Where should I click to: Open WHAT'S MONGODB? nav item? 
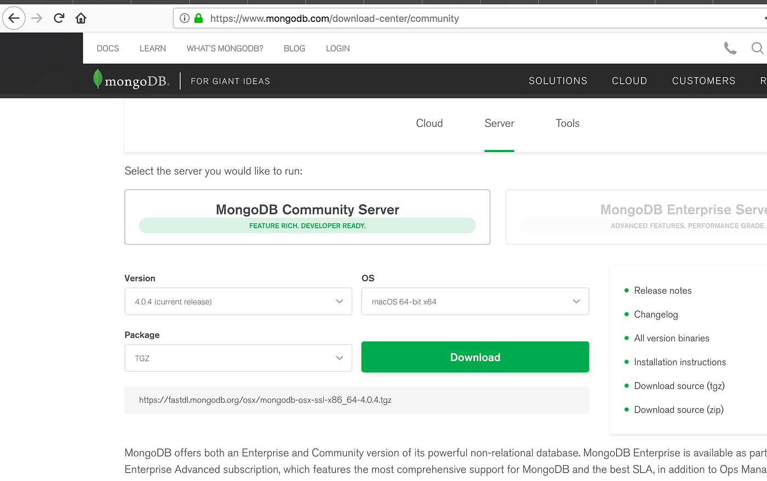point(225,48)
